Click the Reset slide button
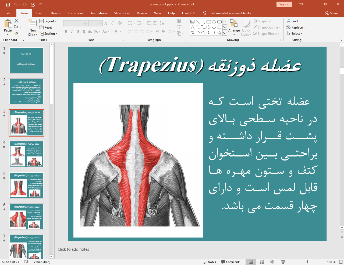The width and height of the screenshot is (344, 265). (x=46, y=27)
